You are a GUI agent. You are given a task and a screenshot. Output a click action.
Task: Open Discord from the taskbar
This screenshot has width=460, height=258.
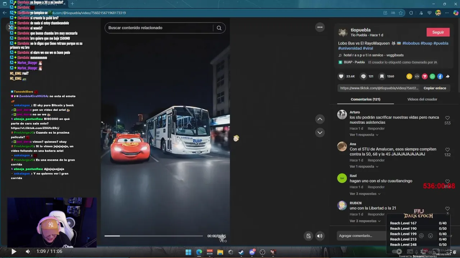click(x=252, y=252)
